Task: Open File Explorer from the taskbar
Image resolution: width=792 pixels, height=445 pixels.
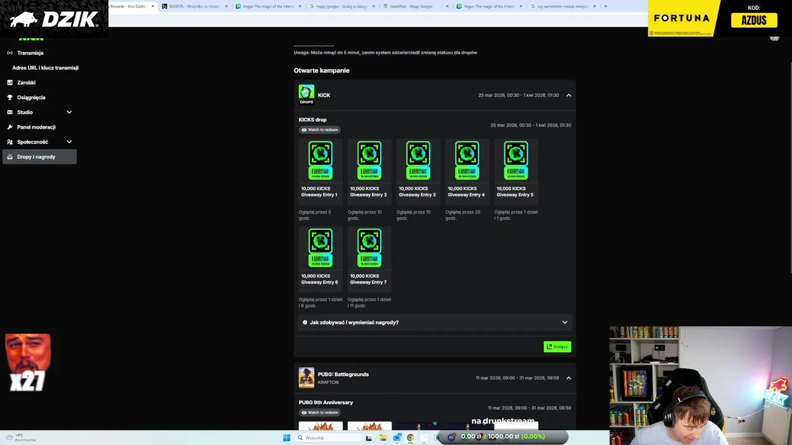Action: pyautogui.click(x=383, y=438)
